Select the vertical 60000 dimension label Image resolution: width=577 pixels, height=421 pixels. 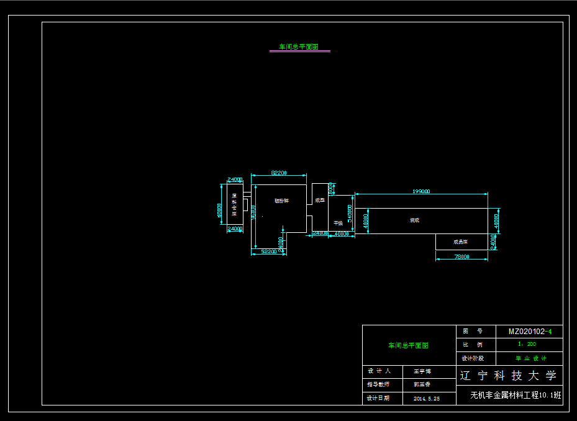[220, 210]
